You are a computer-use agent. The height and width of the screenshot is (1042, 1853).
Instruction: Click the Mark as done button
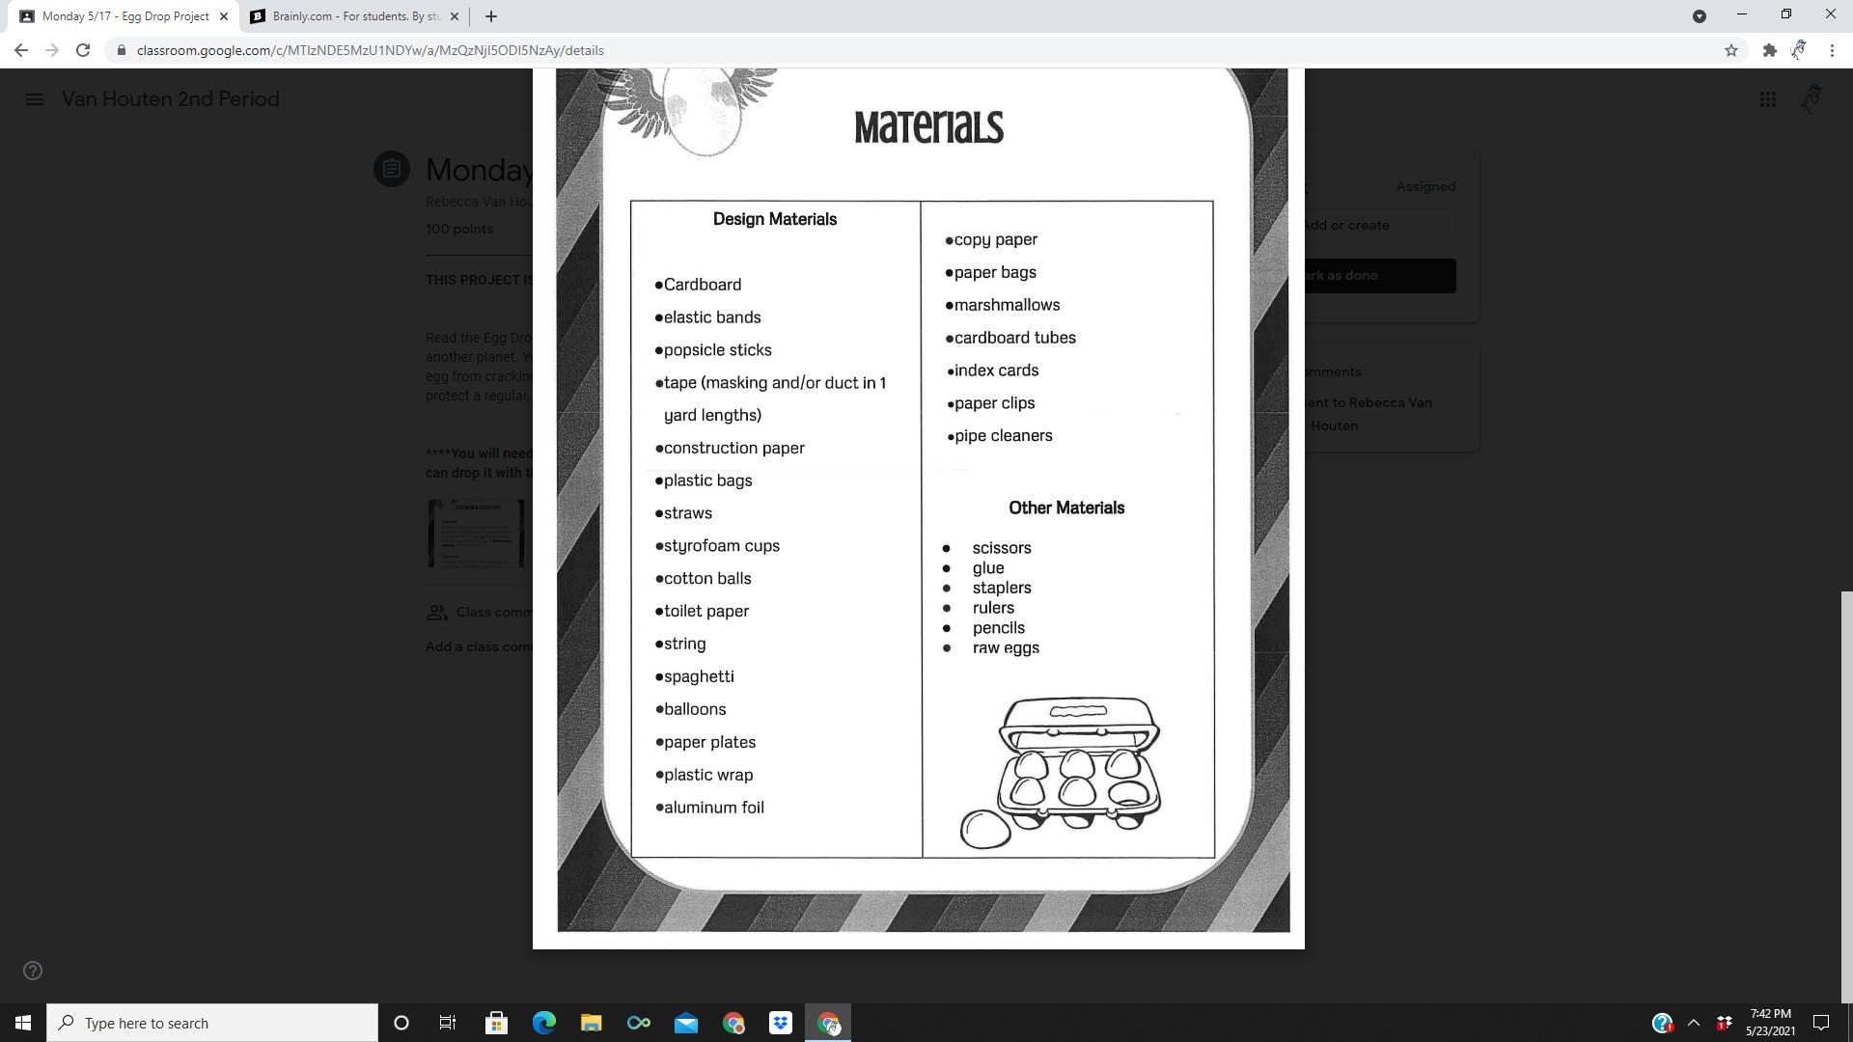point(1380,276)
